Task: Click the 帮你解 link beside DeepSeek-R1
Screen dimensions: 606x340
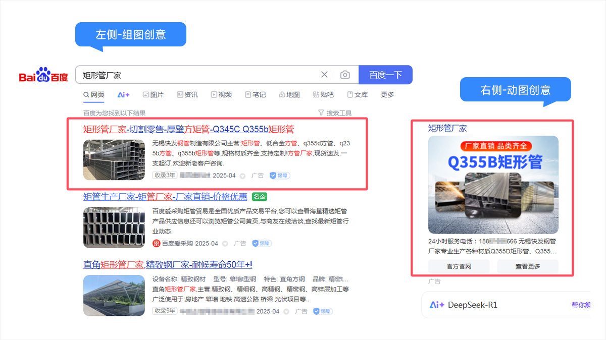Action: tap(581, 305)
